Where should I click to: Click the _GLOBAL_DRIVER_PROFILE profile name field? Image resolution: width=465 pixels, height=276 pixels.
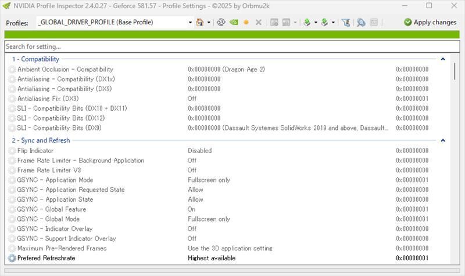(x=112, y=22)
